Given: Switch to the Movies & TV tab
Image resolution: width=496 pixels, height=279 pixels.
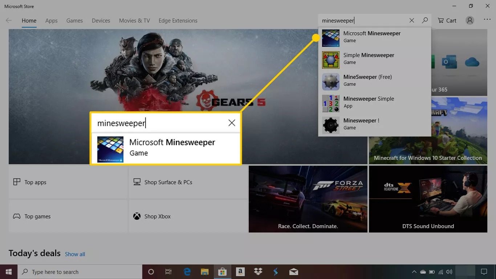Looking at the screenshot, I should click(134, 21).
